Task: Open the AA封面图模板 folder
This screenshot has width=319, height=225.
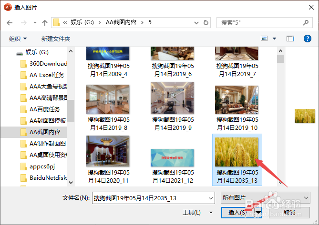Action: tap(43, 121)
